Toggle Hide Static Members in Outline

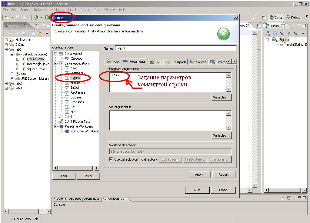(282, 33)
